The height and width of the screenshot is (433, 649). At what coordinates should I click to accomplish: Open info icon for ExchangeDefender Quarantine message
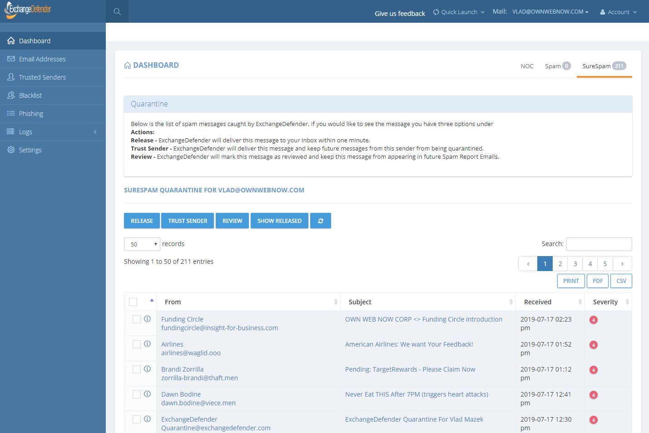tap(147, 419)
